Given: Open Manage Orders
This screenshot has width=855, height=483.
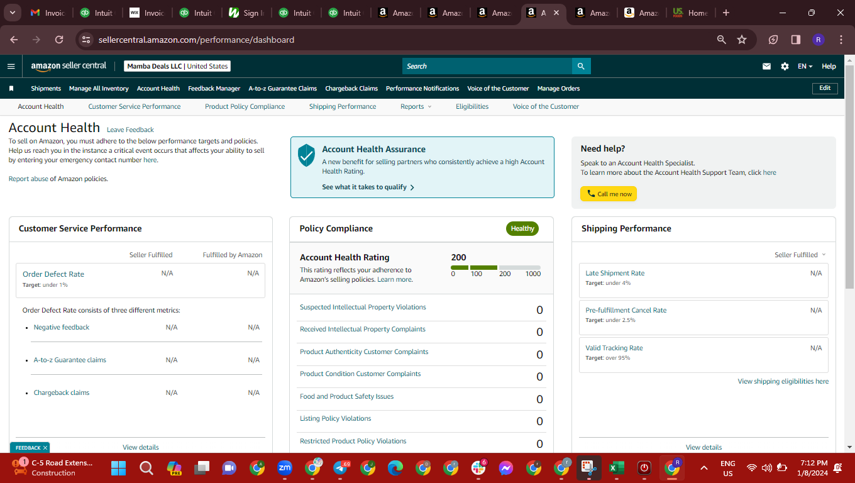Looking at the screenshot, I should tap(558, 89).
